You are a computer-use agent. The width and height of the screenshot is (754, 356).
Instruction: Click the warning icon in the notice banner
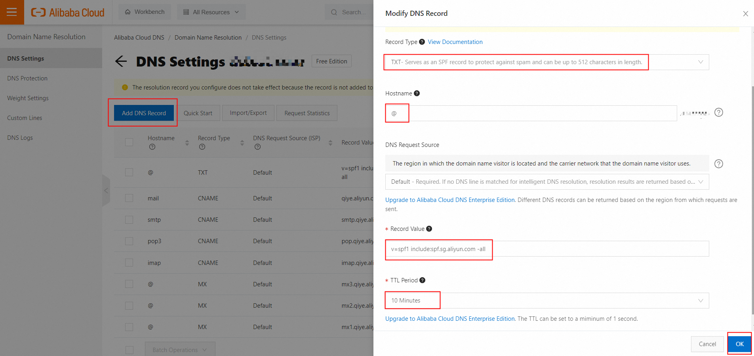coord(125,87)
